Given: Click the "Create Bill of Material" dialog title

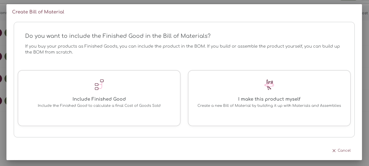Looking at the screenshot, I should pyautogui.click(x=38, y=12).
